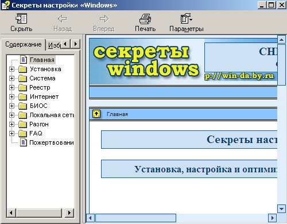Click the Установка, настройка и оптимизация heading
This screenshot has height=224, width=287.
click(x=189, y=169)
